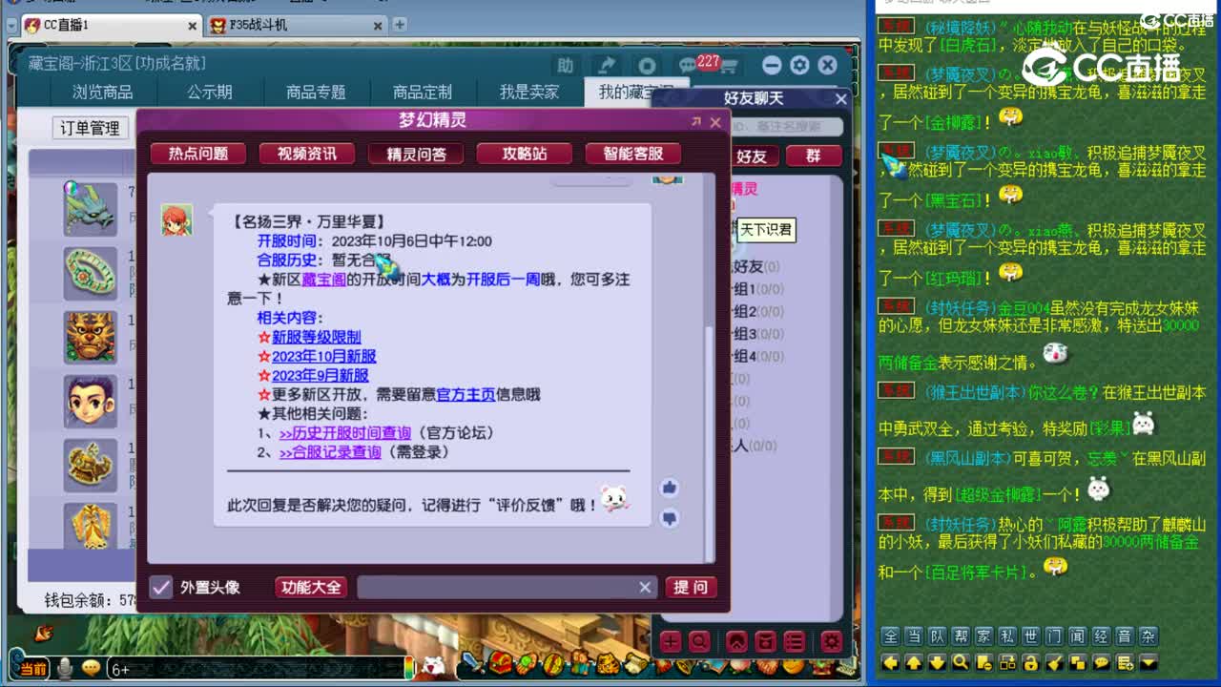The height and width of the screenshot is (687, 1221).
Task: Switch to 浏览商品 tab in 藏宝阁
Action: [x=103, y=93]
